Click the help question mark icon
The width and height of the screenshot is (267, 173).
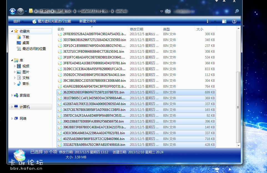pyautogui.click(x=234, y=21)
